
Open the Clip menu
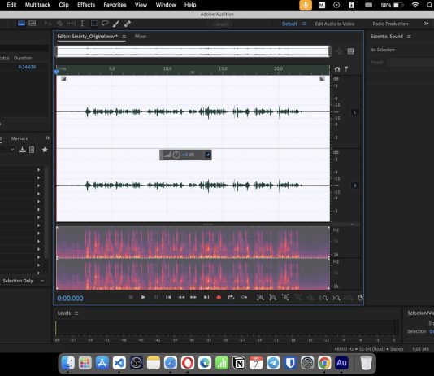click(x=63, y=5)
